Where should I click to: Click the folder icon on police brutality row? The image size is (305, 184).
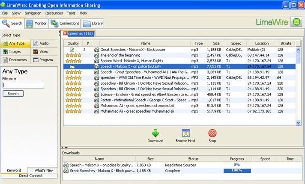(x=72, y=67)
